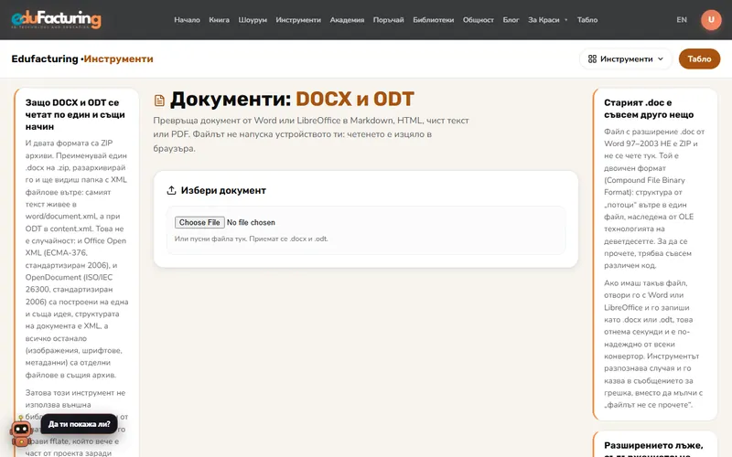This screenshot has width=732, height=457.
Task: Open the Начало menu item
Action: click(187, 19)
